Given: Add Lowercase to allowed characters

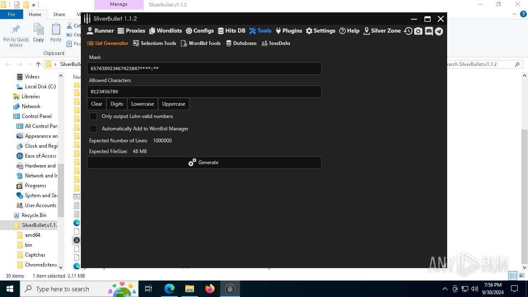Looking at the screenshot, I should 142,104.
